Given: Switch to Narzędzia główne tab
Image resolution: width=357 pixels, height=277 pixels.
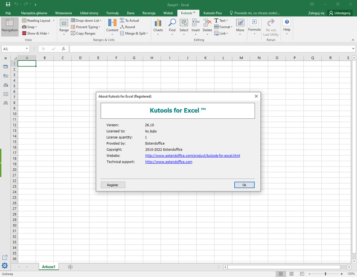Looking at the screenshot, I should [34, 13].
